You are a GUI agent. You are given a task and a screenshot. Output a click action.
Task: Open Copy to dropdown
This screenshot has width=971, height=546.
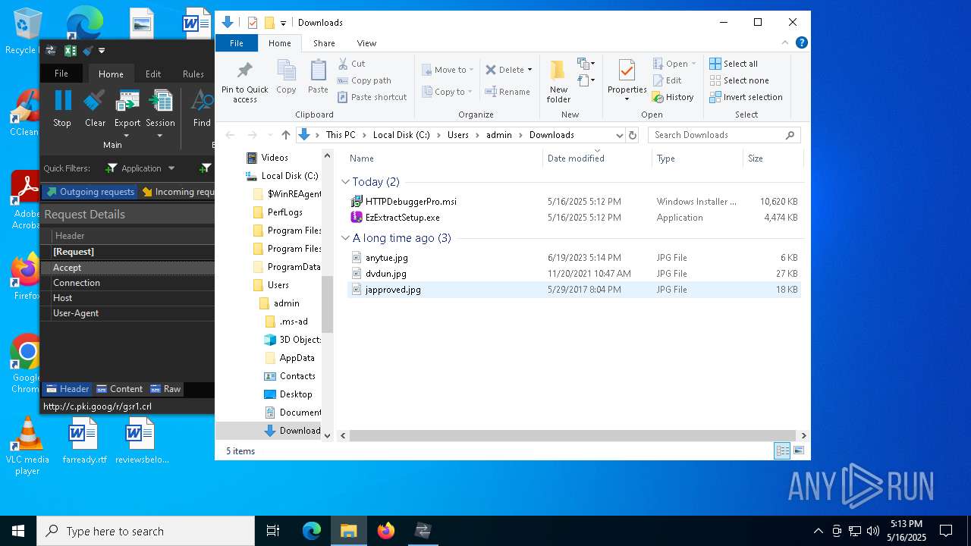(448, 92)
